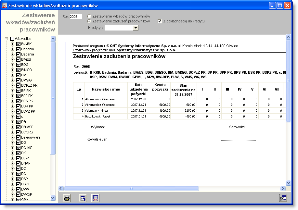Click the date '2007.12.28' in the table

(x=138, y=99)
